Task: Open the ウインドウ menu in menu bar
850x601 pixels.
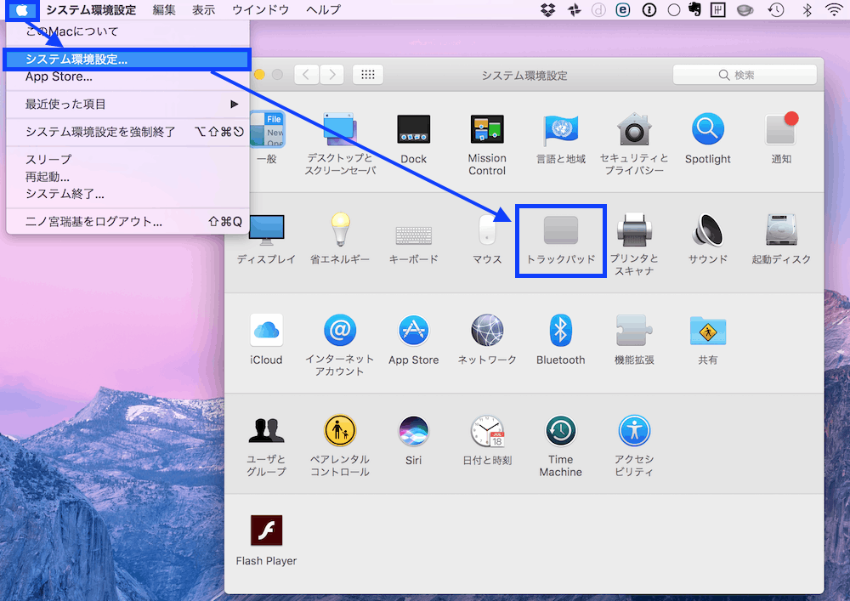Action: tap(260, 9)
